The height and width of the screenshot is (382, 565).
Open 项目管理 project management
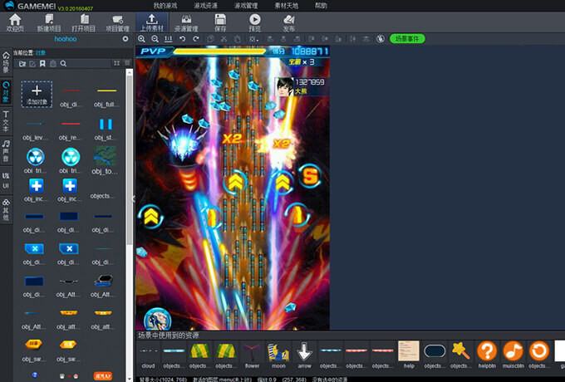click(117, 22)
